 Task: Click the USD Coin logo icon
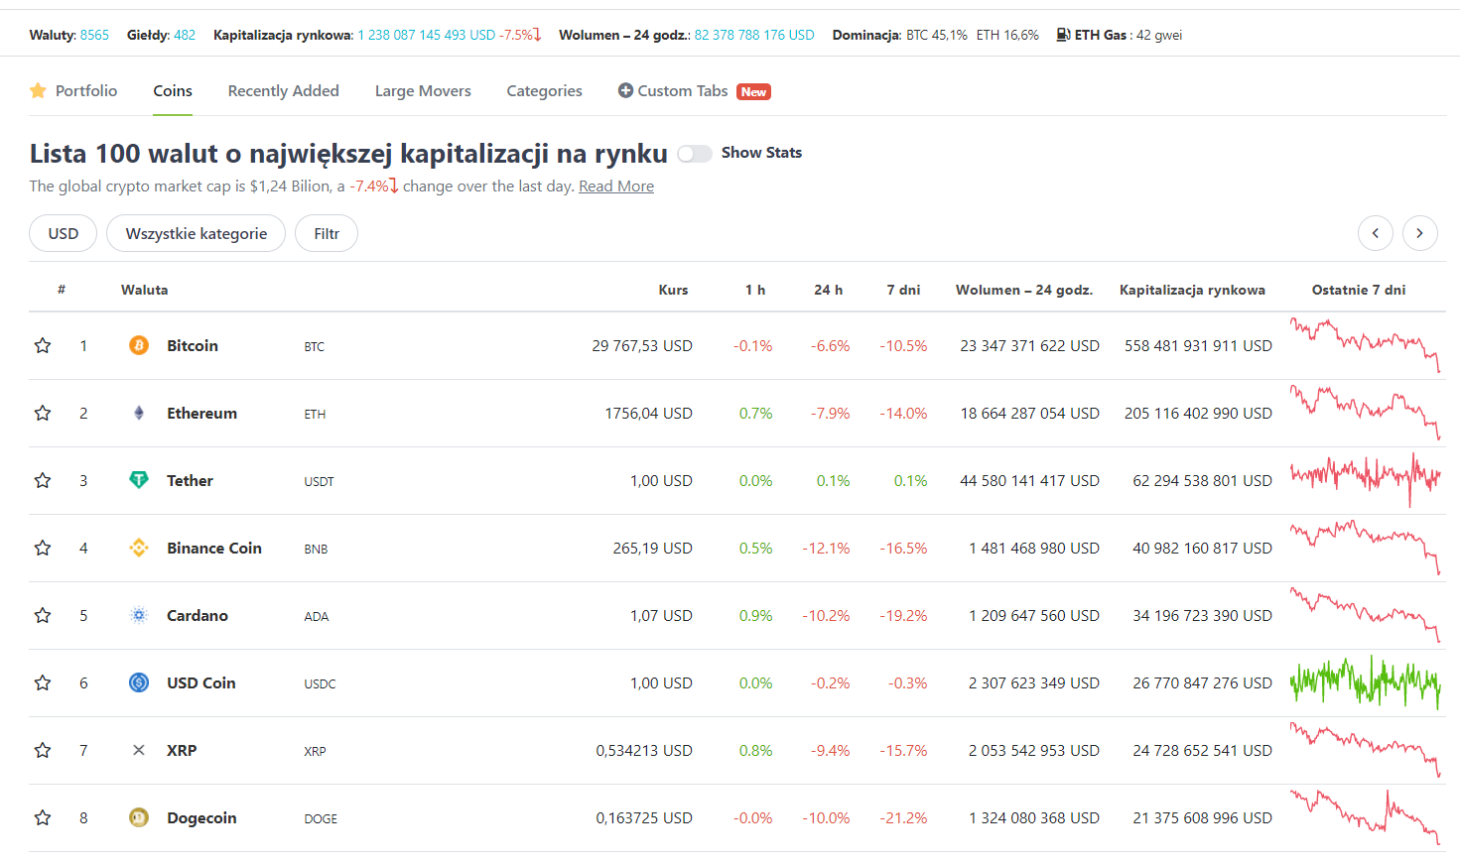139,682
